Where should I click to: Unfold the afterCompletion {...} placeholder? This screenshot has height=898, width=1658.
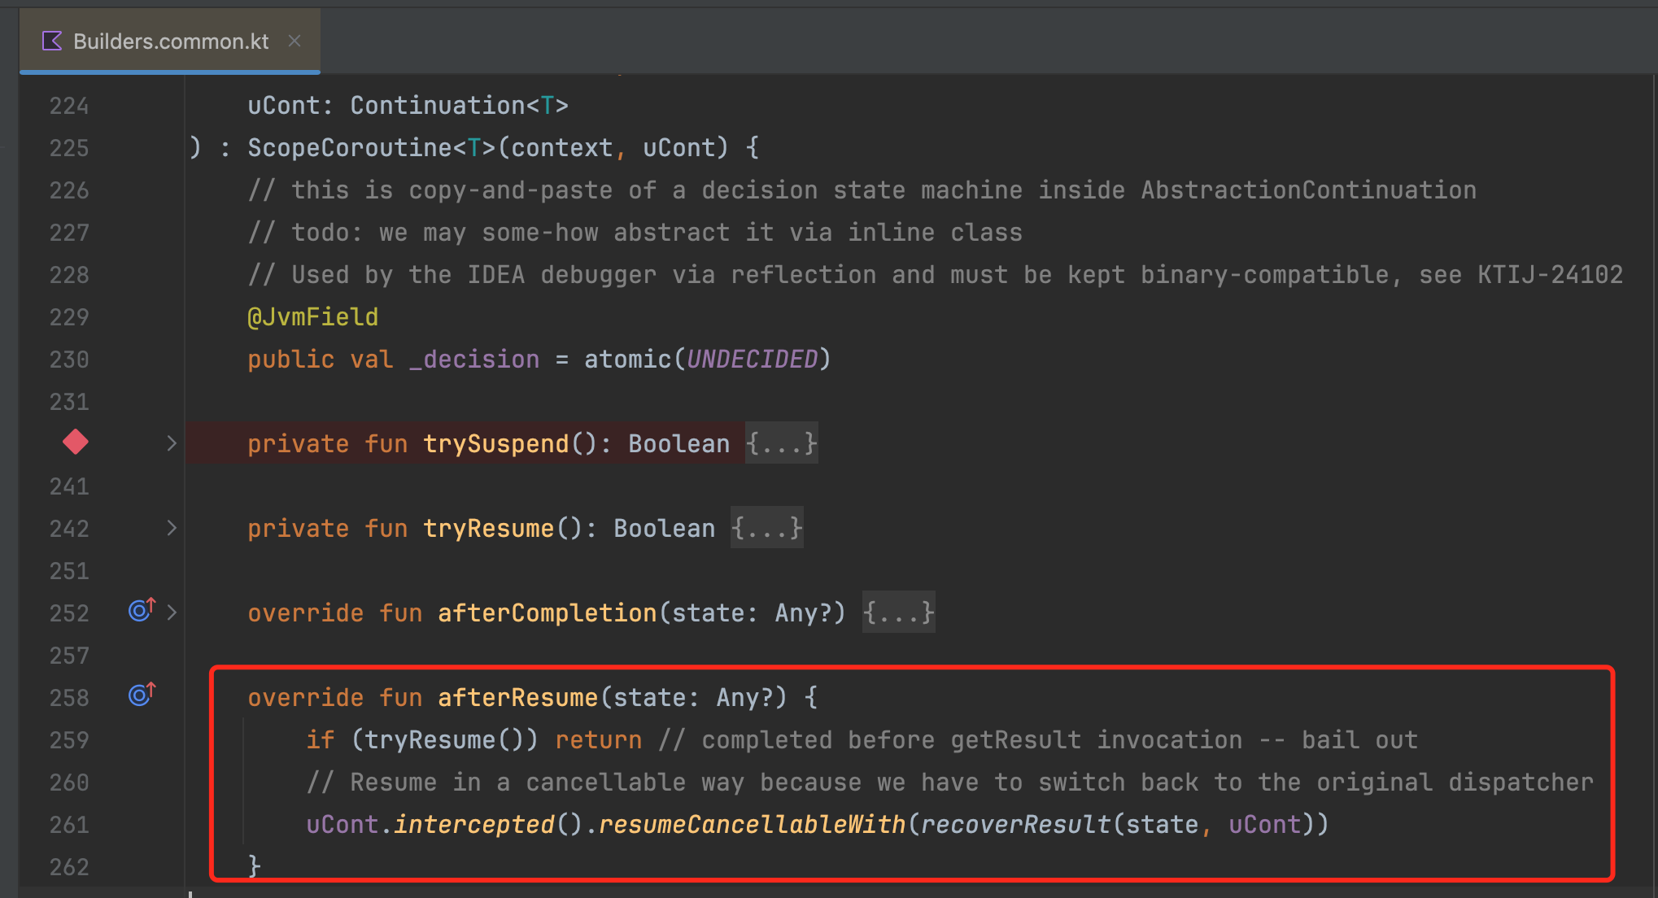click(x=898, y=613)
